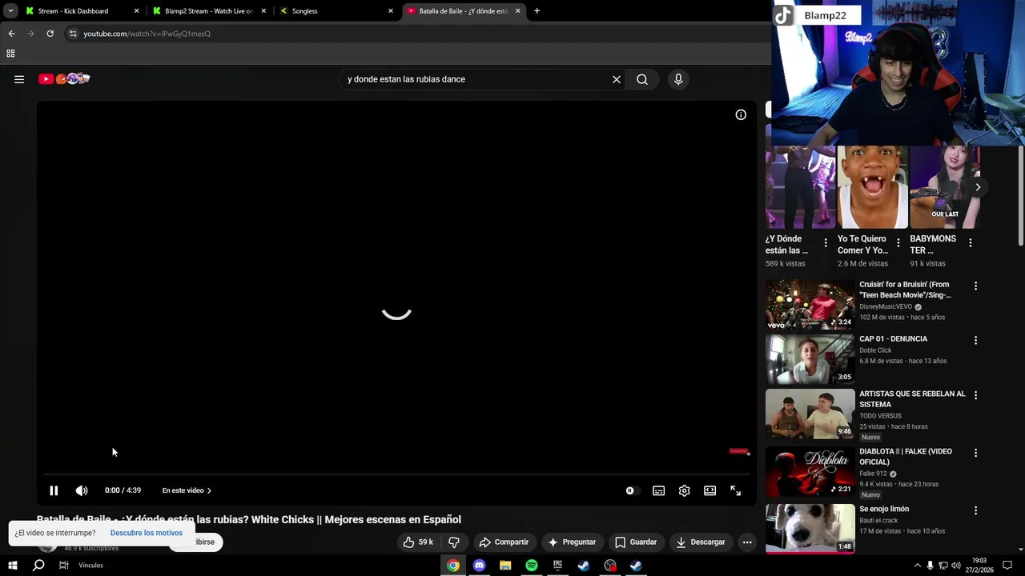This screenshot has width=1025, height=576.
Task: Switch to the 'Blamp2 Stream' browser tab
Action: [x=210, y=11]
